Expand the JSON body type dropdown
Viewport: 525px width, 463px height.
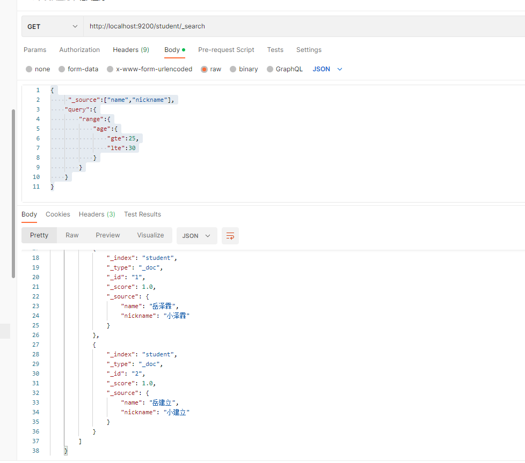(x=327, y=69)
